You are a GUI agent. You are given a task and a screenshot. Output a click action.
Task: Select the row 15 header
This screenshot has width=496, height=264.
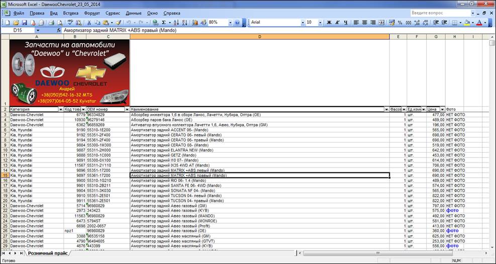click(5, 175)
